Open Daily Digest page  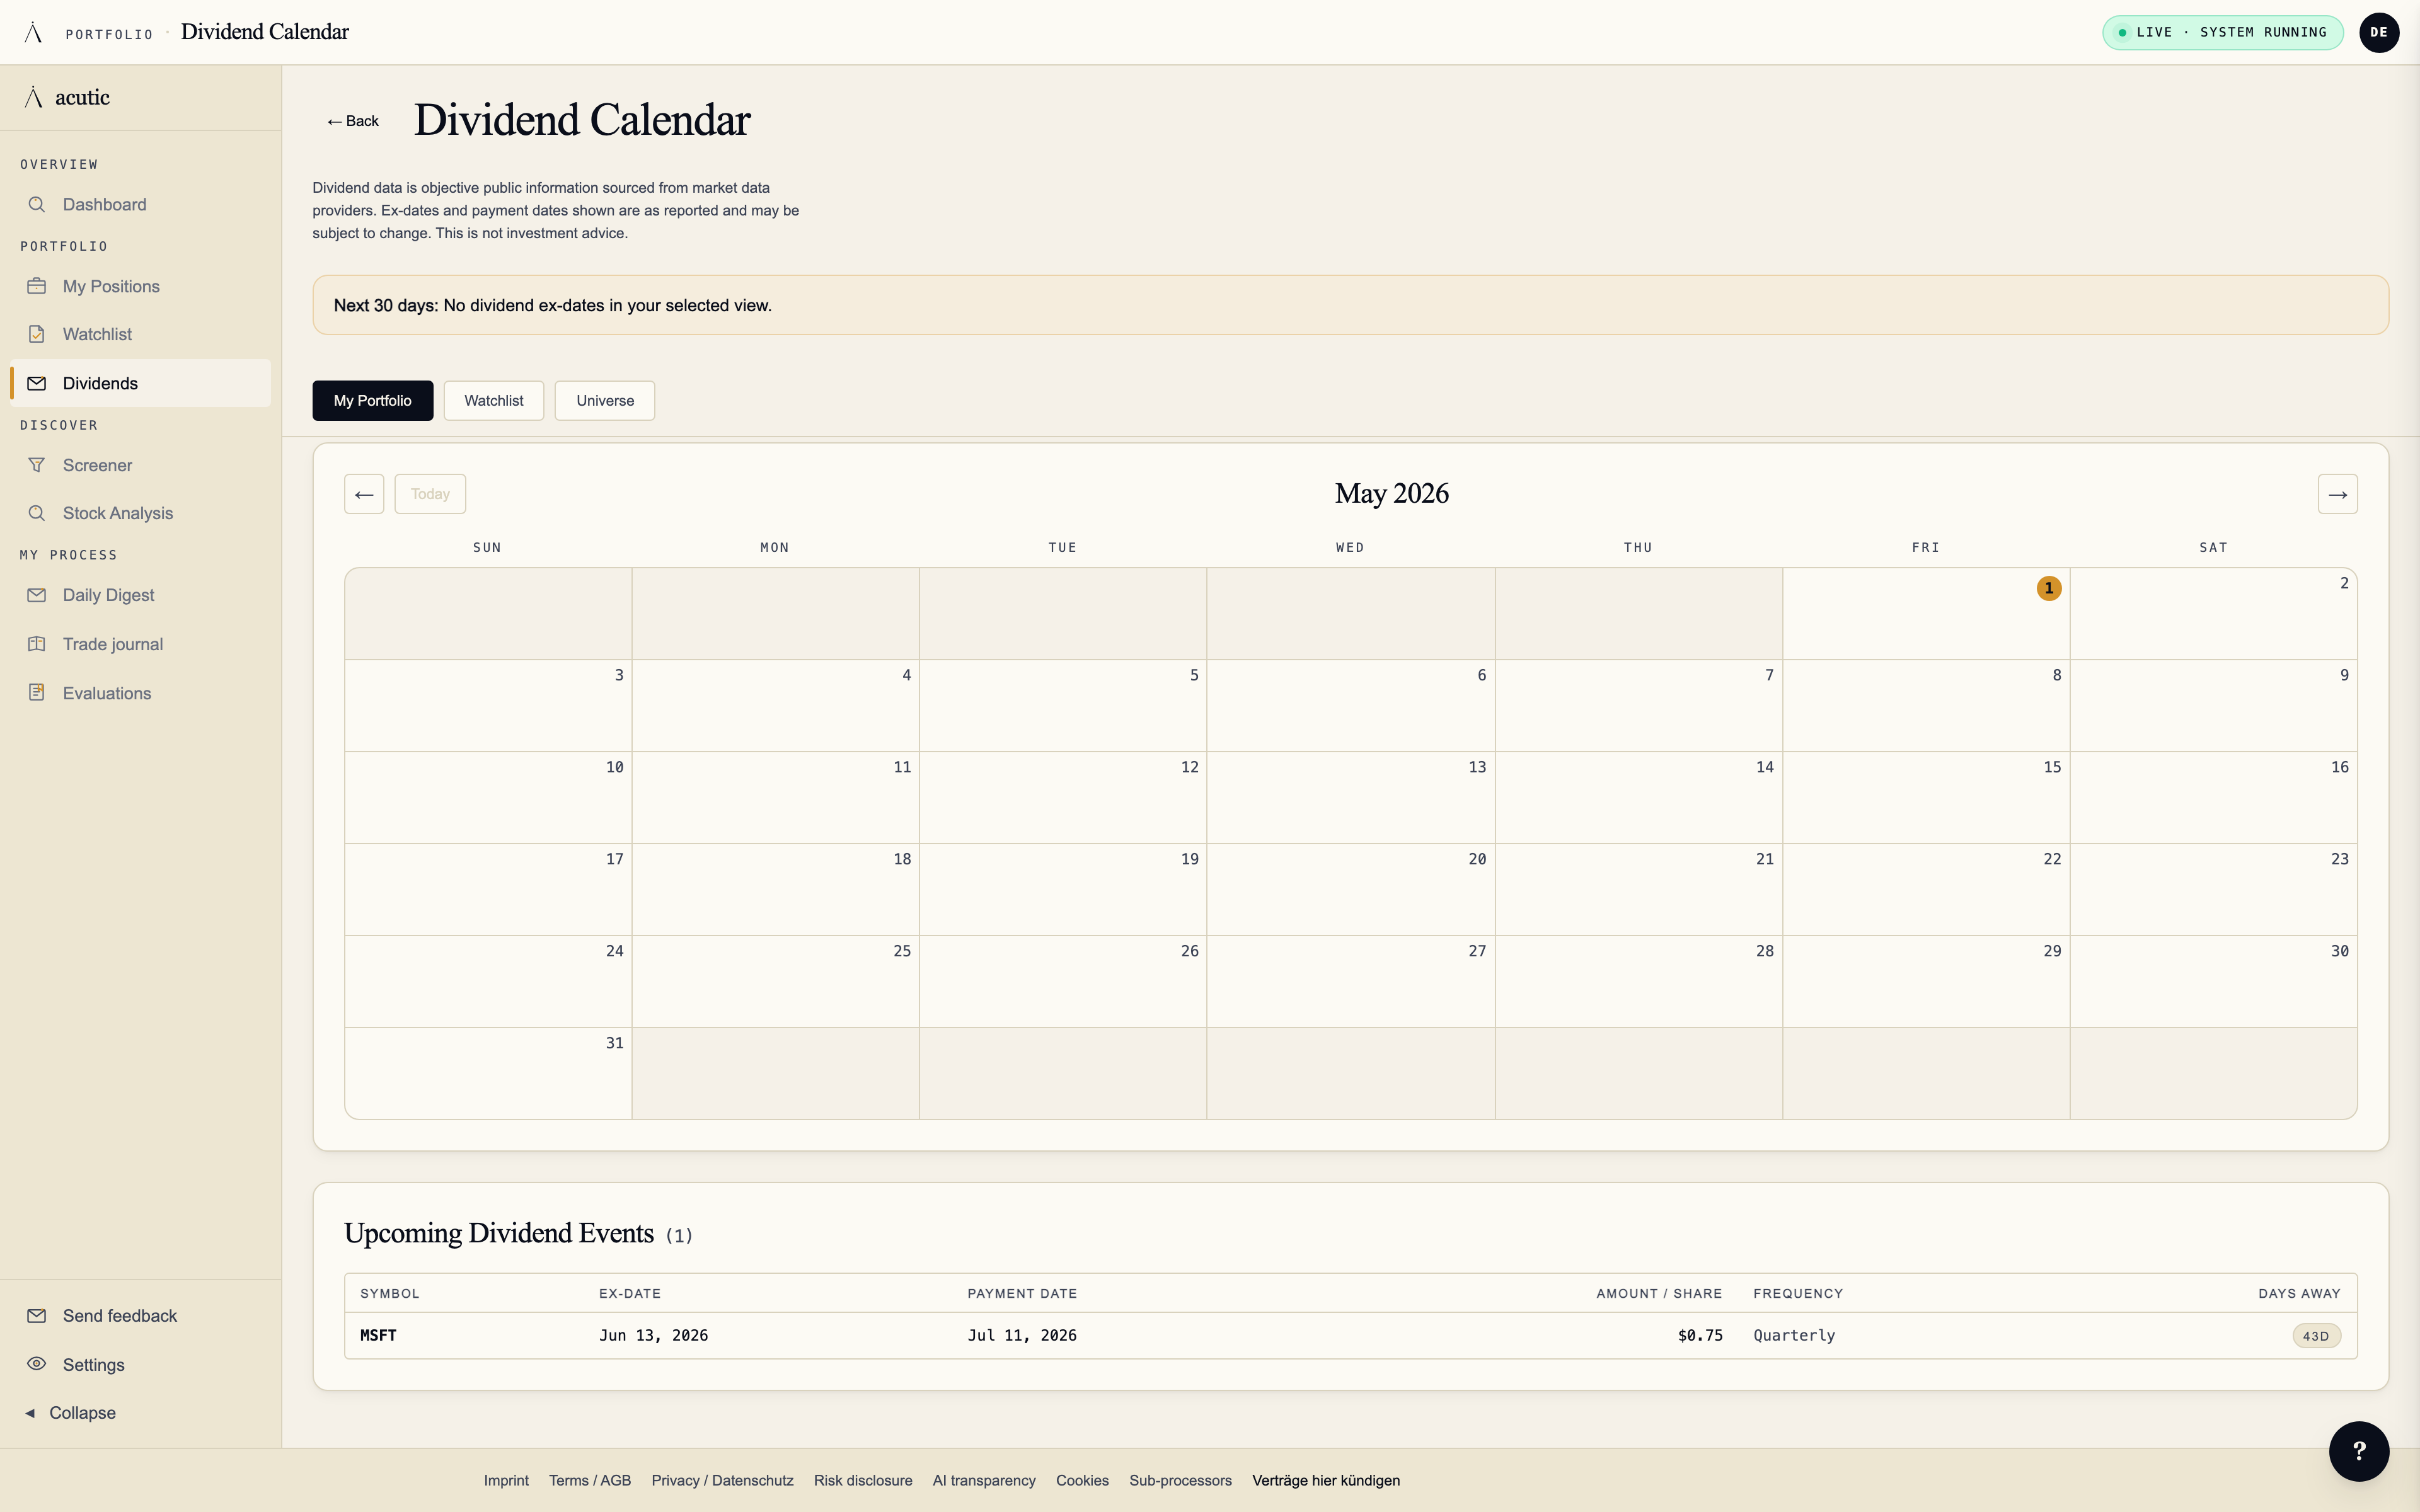click(x=140, y=595)
